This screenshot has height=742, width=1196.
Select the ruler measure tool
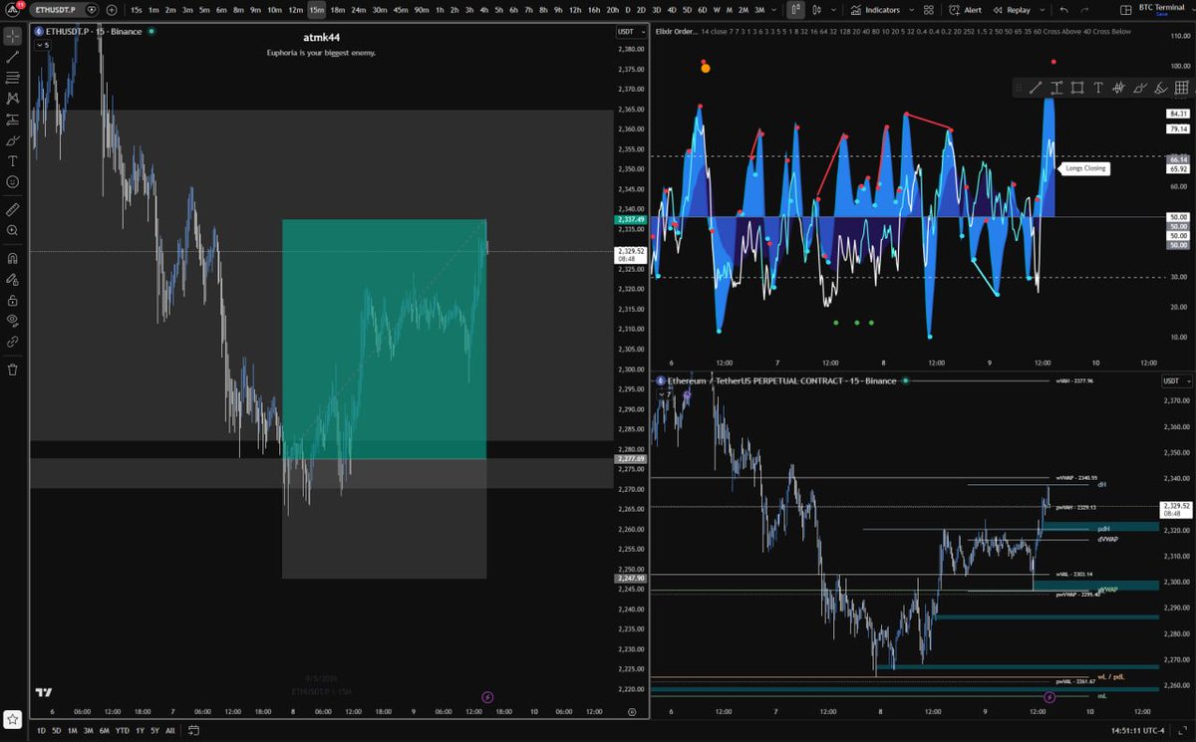pyautogui.click(x=12, y=210)
